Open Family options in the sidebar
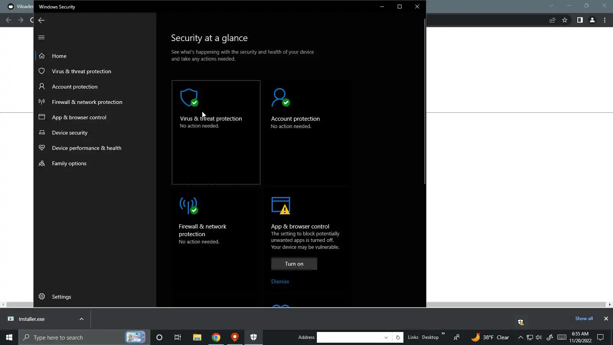 click(x=96, y=163)
